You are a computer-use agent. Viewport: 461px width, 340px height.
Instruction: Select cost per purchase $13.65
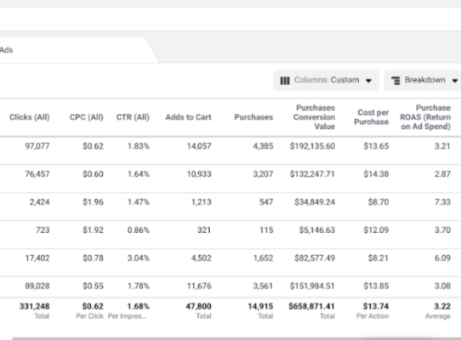(x=376, y=146)
